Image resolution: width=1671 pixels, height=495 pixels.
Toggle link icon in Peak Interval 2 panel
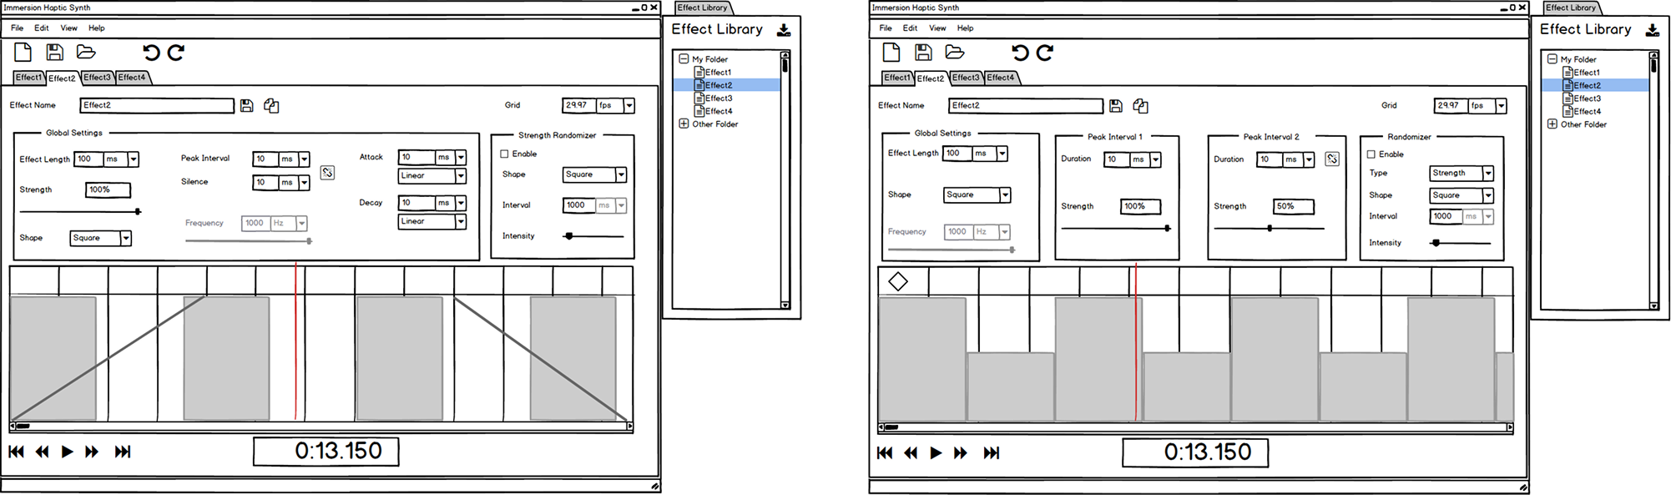pos(1332,159)
